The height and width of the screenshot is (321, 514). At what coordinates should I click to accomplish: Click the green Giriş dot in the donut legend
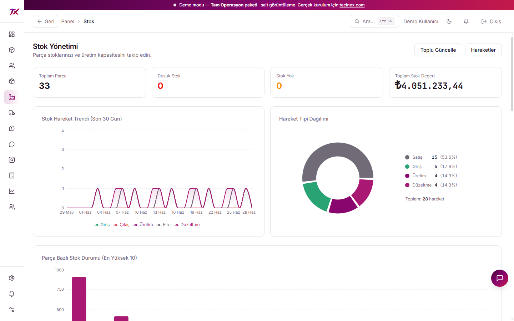pyautogui.click(x=407, y=167)
